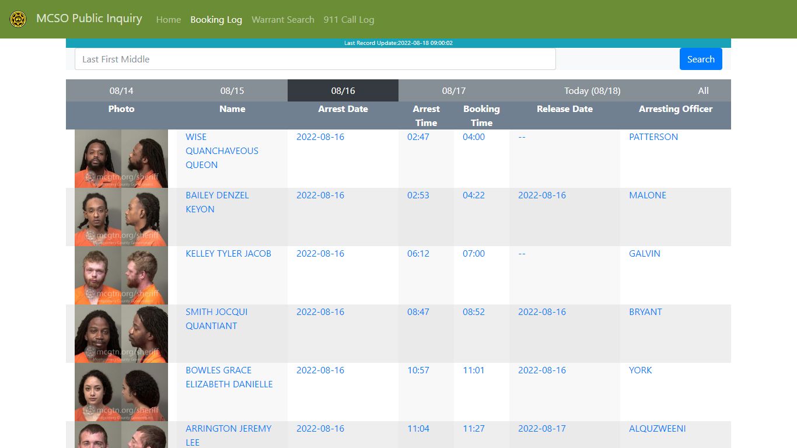The width and height of the screenshot is (797, 448).
Task: Open the 911 Call Log page
Action: (x=349, y=19)
